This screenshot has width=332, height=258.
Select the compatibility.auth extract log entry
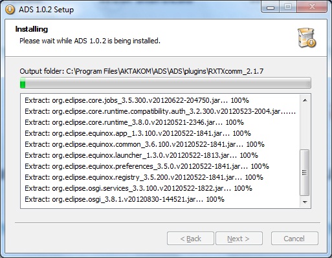[160, 111]
